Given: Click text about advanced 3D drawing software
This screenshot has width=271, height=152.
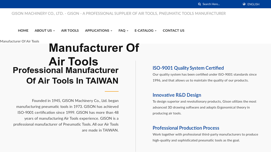Looking at the screenshot, I should [204, 107].
